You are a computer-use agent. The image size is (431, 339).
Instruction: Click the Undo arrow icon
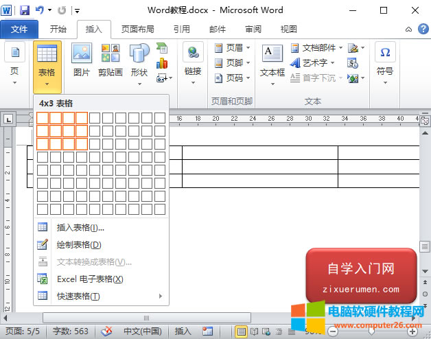point(39,10)
